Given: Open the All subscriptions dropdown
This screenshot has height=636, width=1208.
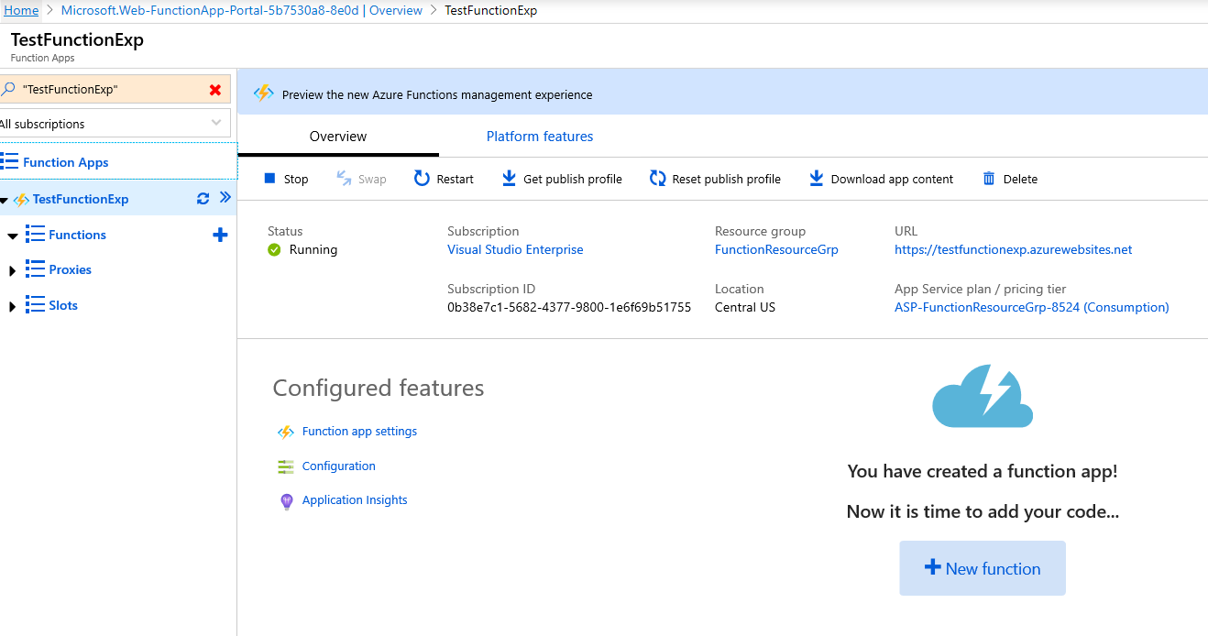Looking at the screenshot, I should click(115, 124).
